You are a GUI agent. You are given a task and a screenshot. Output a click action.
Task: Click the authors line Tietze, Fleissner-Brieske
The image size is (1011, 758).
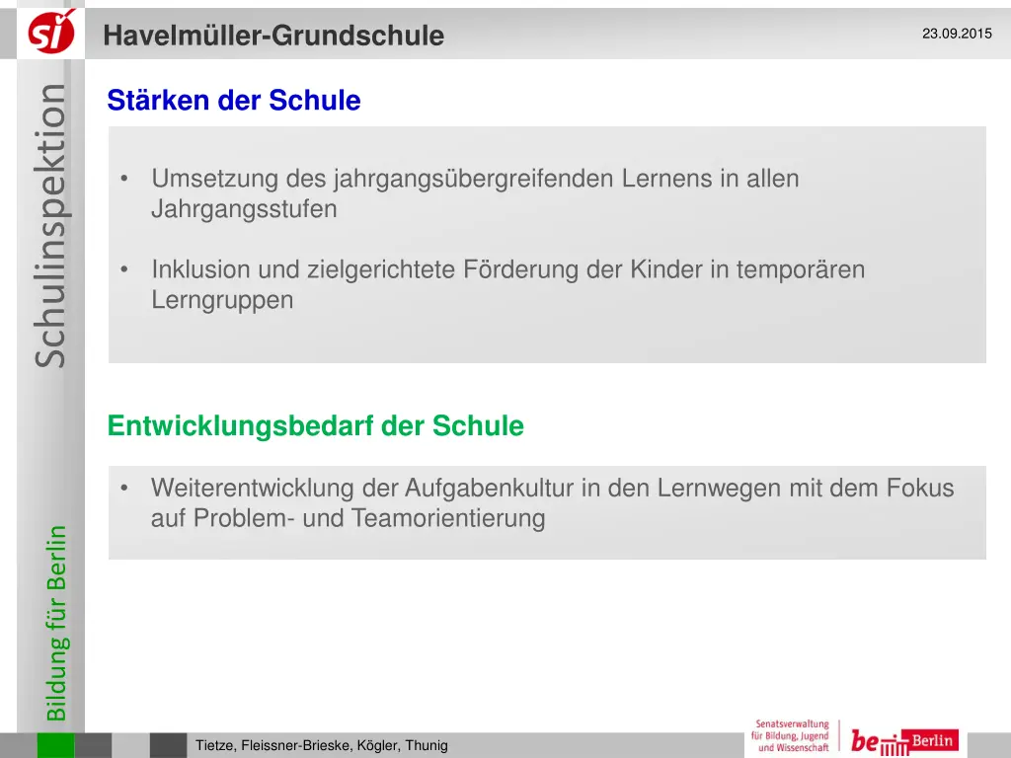(x=322, y=745)
